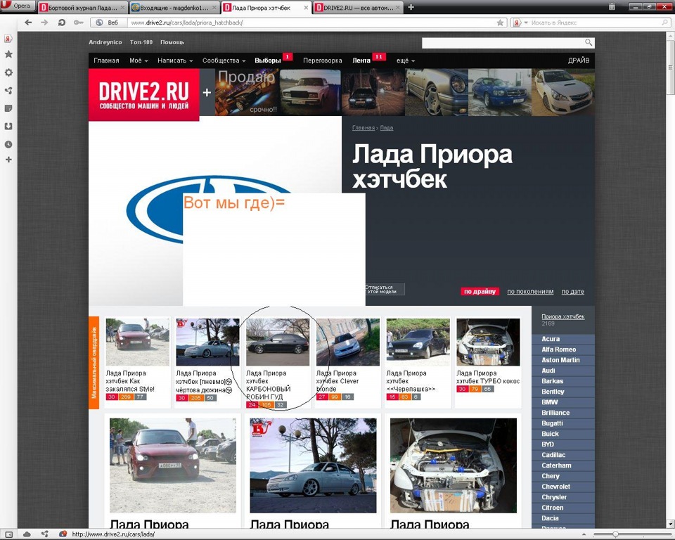Screen dimensions: 675x540
Task: Open КАРБОНОВЫЙ РОБИН ГУД car card
Action: tap(278, 363)
